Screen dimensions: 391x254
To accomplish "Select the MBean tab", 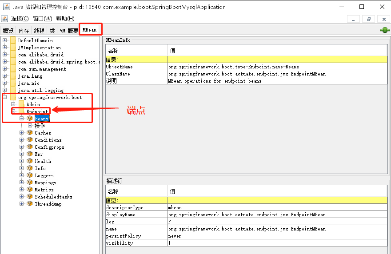I will (x=89, y=30).
